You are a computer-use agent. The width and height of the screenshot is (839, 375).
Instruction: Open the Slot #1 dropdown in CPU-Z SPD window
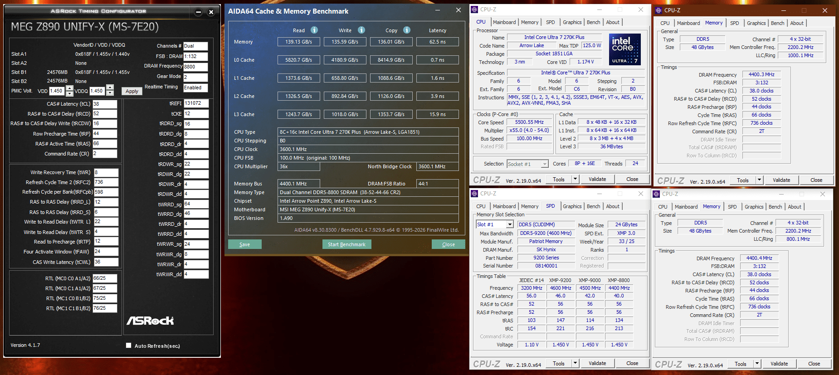[x=510, y=224]
